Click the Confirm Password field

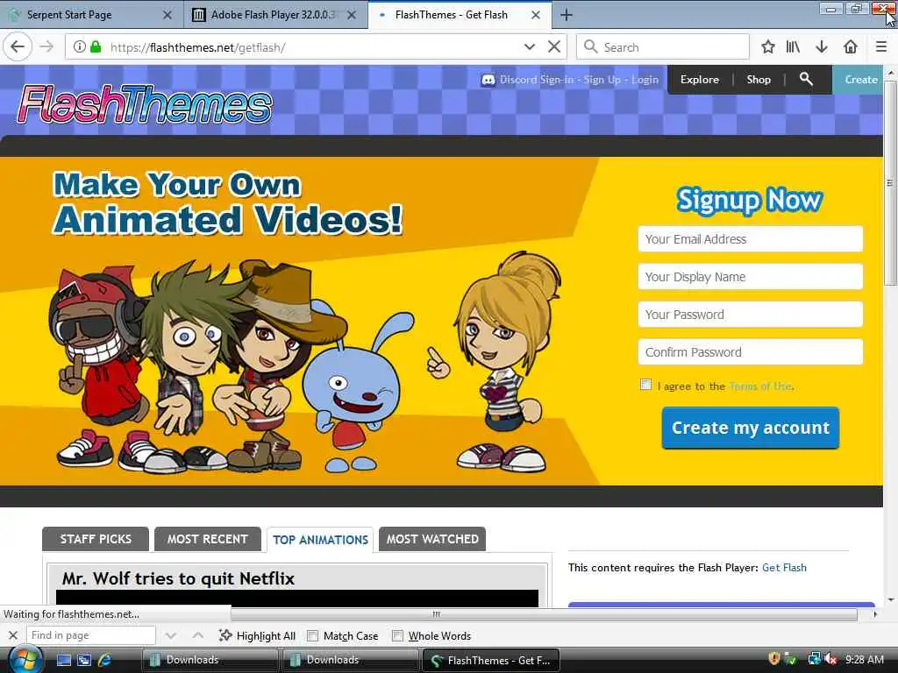point(751,352)
